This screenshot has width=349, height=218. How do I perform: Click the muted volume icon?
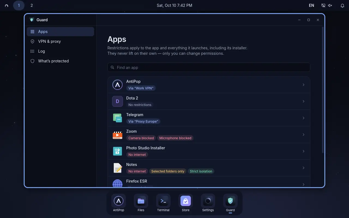tap(330, 5)
